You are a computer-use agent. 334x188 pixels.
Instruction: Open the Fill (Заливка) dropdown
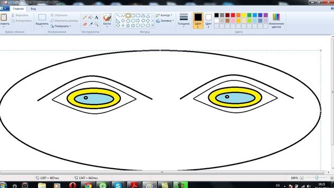[165, 21]
